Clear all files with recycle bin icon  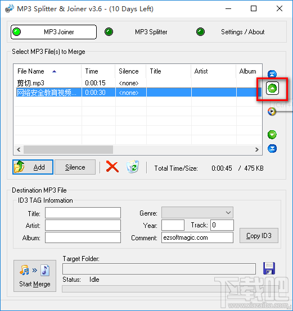tap(133, 167)
